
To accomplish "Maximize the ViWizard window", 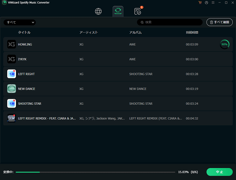I will tap(226, 3).
